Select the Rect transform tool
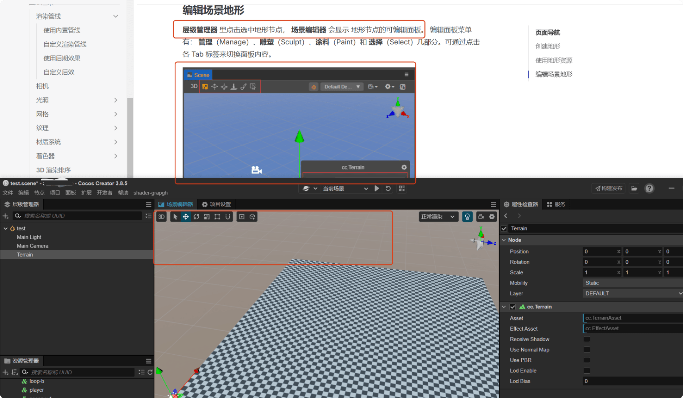The height and width of the screenshot is (398, 683). click(217, 217)
